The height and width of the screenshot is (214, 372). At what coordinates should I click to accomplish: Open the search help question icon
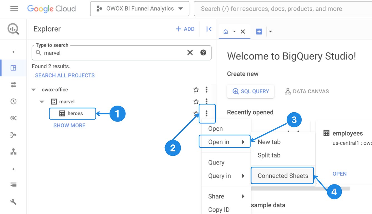coord(203,53)
